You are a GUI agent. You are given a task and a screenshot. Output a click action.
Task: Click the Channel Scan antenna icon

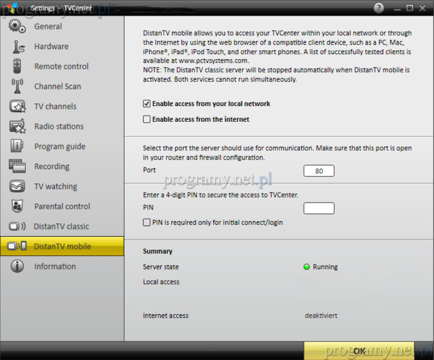(x=17, y=87)
